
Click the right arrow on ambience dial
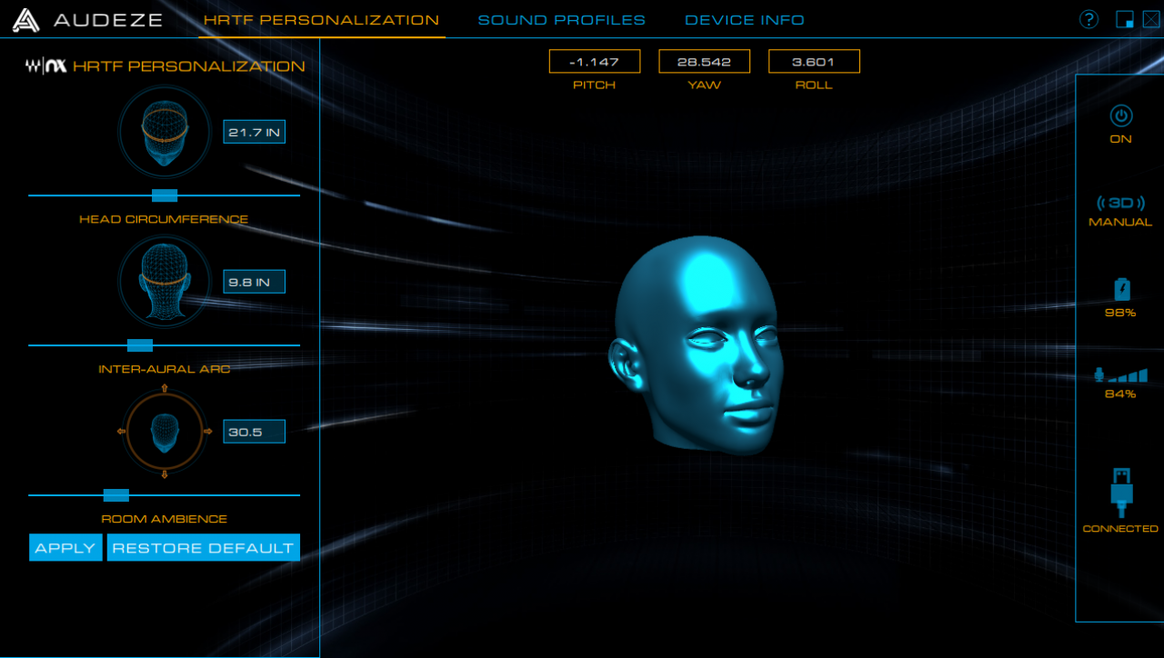point(207,431)
